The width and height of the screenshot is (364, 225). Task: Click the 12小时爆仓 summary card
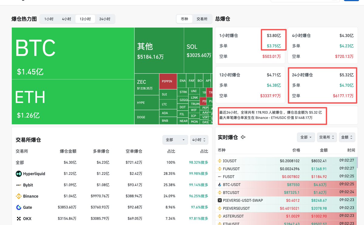pyautogui.click(x=250, y=85)
